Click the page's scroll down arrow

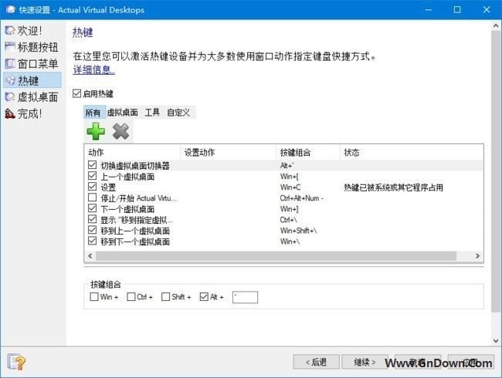(496, 341)
